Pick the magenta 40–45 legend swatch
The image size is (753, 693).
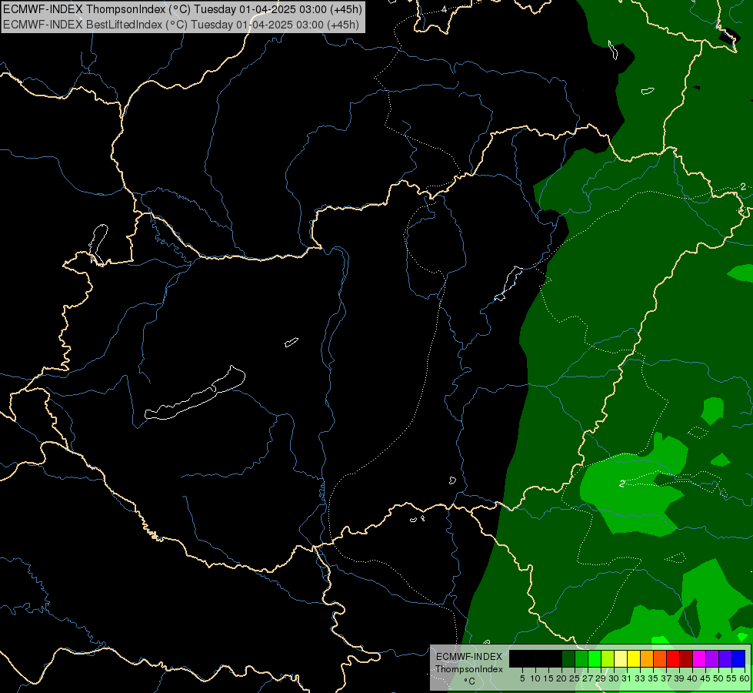[699, 658]
